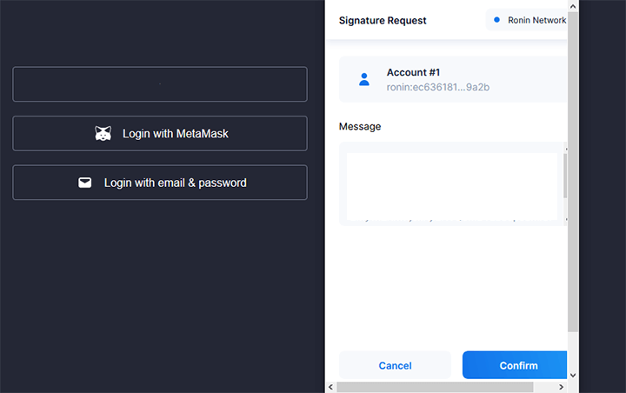Click the message box inner scrollbar

click(x=565, y=176)
